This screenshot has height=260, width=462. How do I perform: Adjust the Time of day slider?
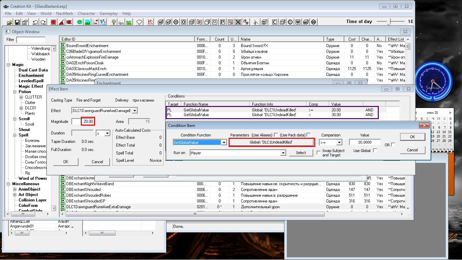(389, 22)
